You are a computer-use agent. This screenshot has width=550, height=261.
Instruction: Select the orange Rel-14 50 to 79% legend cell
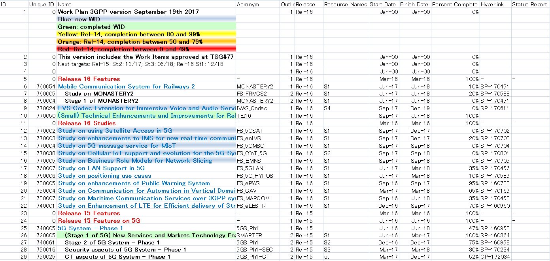coord(146,42)
